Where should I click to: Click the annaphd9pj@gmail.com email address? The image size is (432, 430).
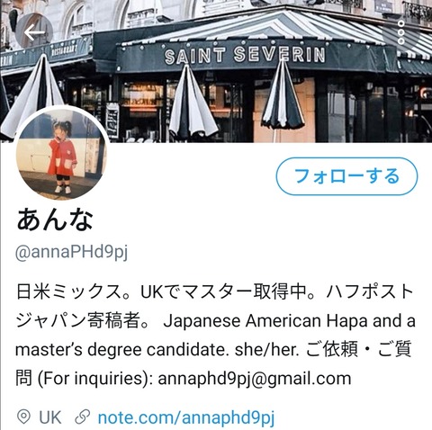(x=255, y=379)
